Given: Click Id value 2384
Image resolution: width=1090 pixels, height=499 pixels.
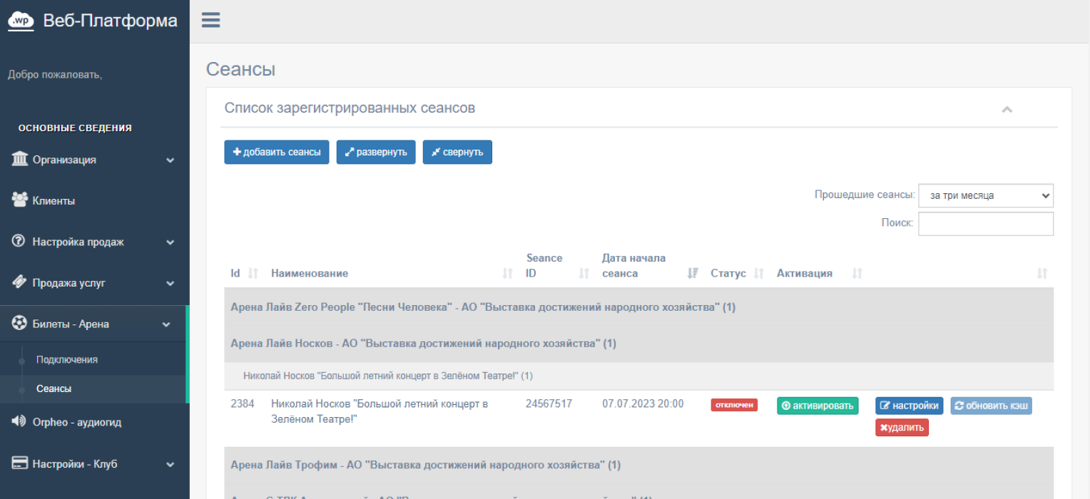Looking at the screenshot, I should (243, 403).
